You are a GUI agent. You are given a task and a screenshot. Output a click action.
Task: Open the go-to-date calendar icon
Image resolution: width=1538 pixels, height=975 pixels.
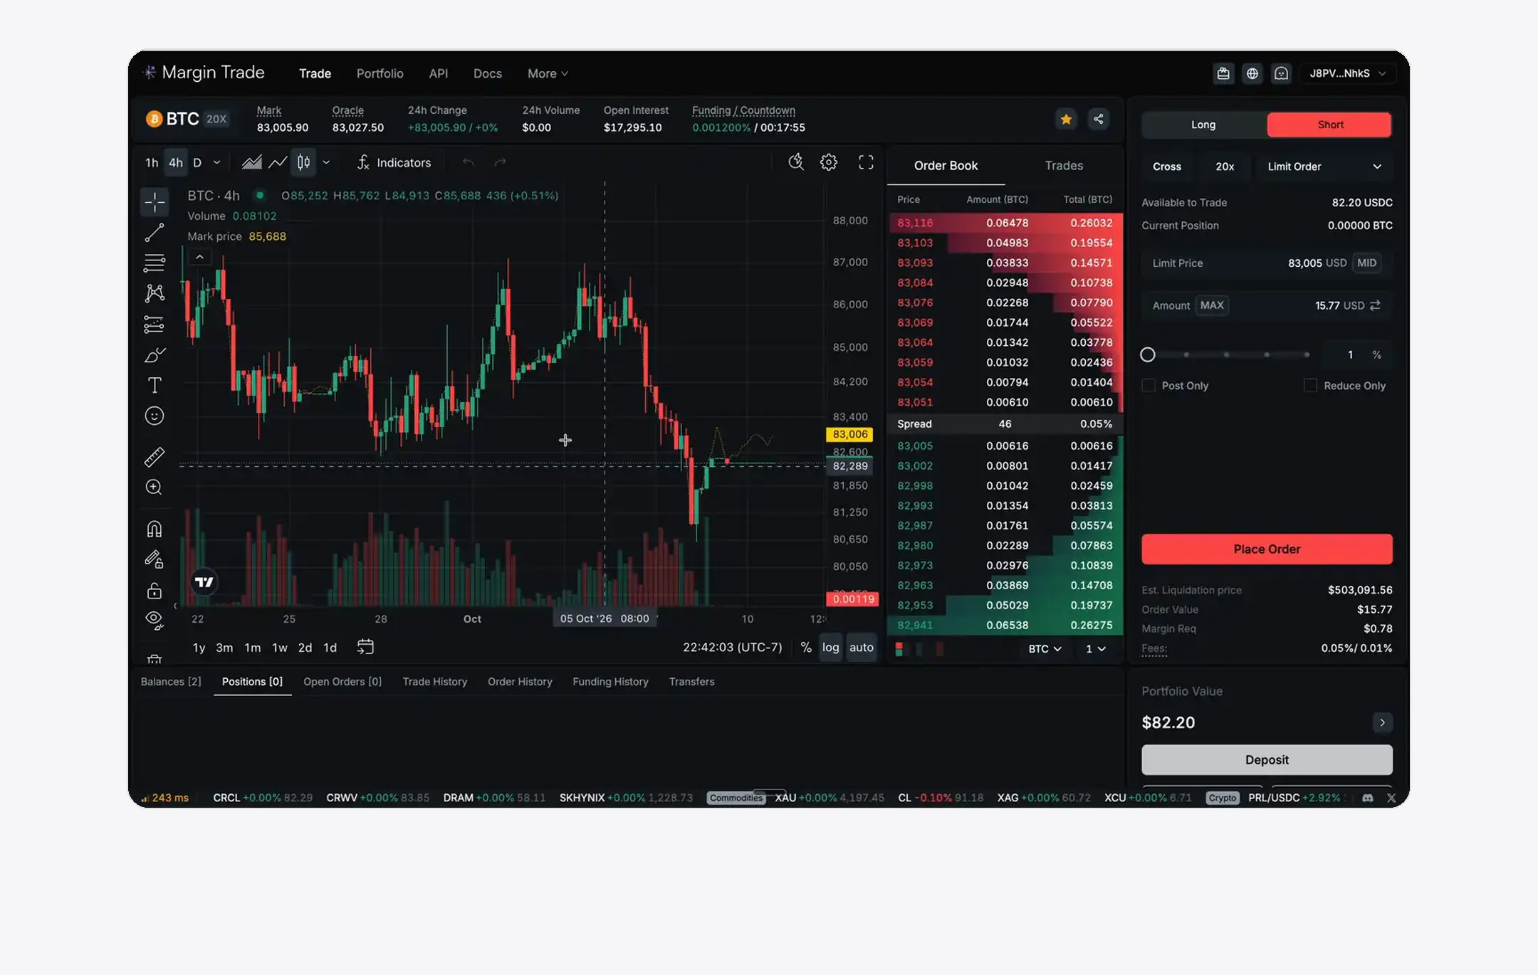pos(365,647)
